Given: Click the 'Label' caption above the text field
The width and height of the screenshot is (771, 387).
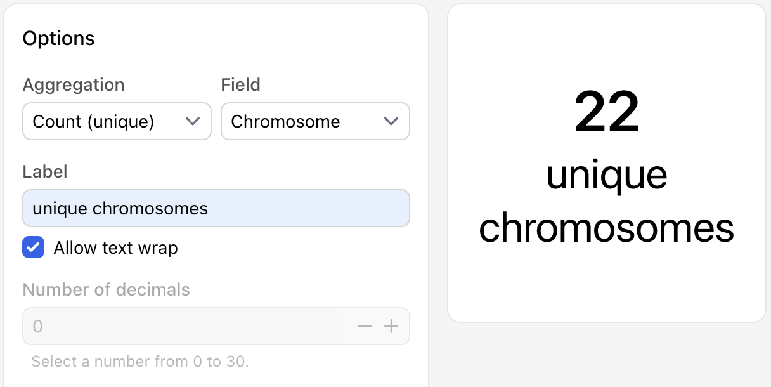Looking at the screenshot, I should pyautogui.click(x=45, y=172).
